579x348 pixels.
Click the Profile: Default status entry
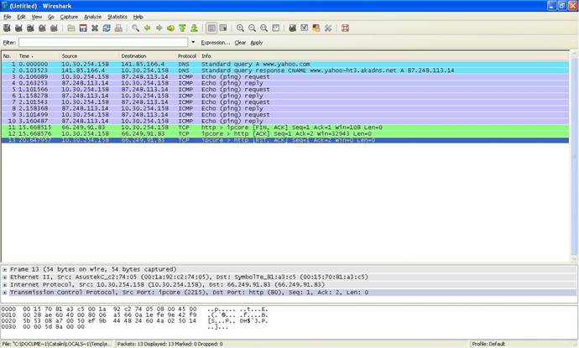coord(488,344)
